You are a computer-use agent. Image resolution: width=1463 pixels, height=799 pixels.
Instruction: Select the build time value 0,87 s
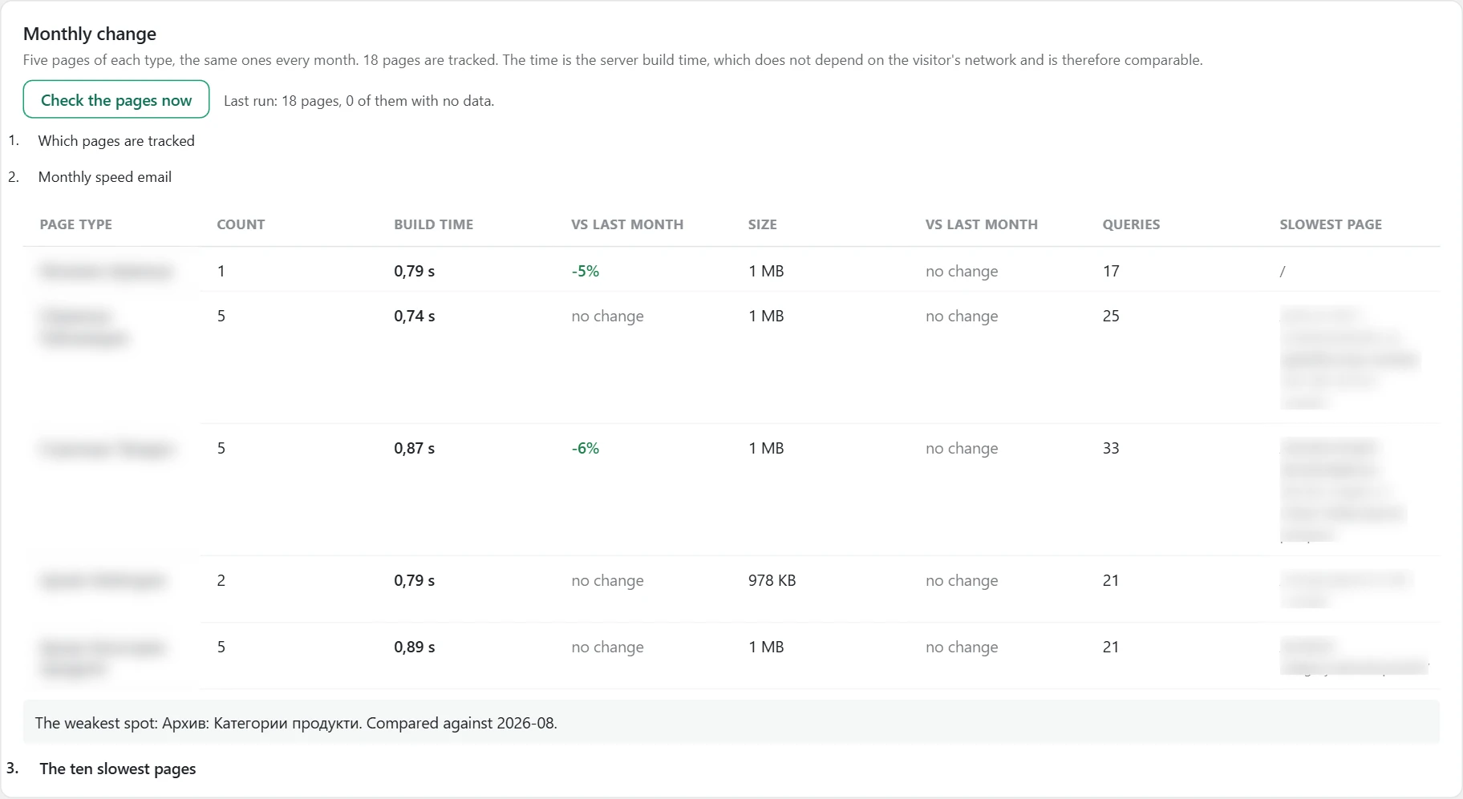(x=415, y=448)
